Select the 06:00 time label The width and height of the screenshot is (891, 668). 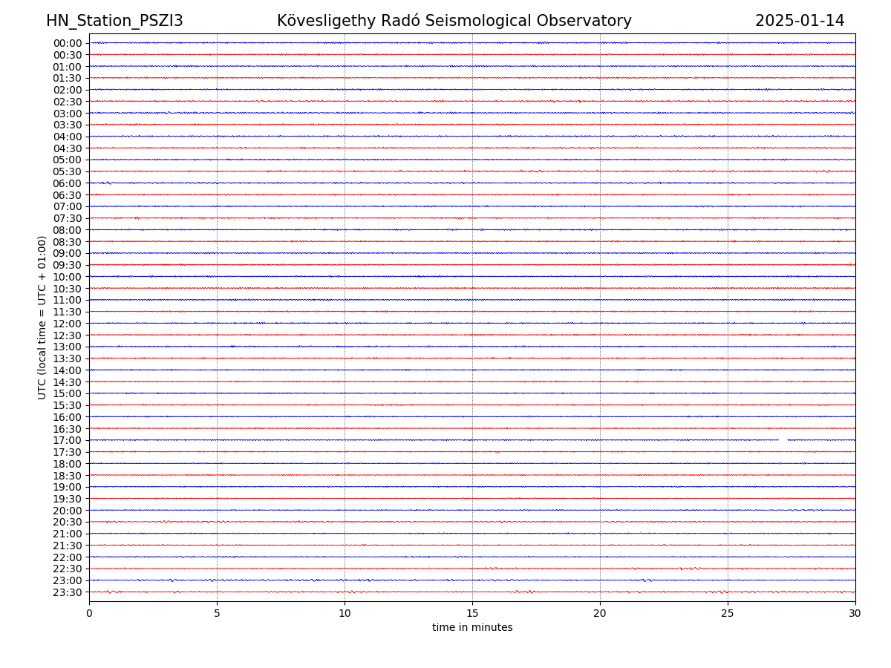click(68, 183)
